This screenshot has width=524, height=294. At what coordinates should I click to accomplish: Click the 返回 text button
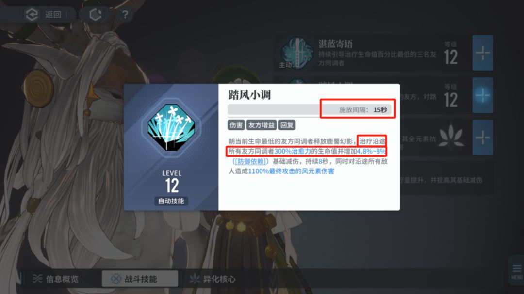[x=53, y=15]
